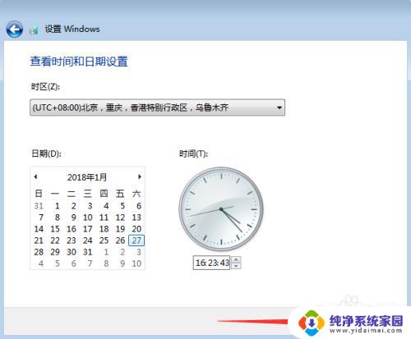Pick date 13 in the calendar

tap(136, 218)
